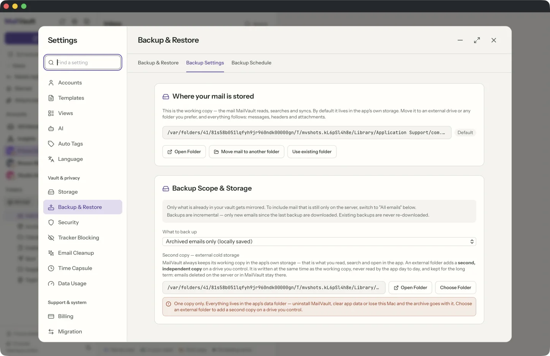Go to Tracker Blocking settings
550x356 pixels.
[x=82, y=238]
